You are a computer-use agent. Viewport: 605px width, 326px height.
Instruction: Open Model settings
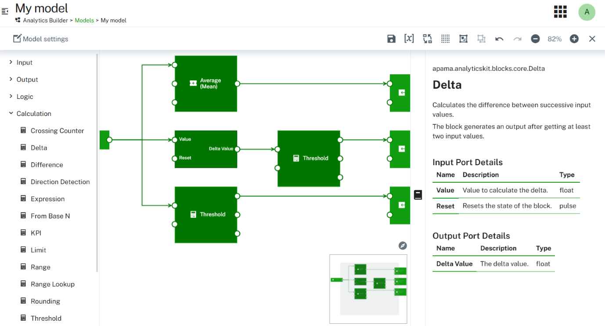[40, 39]
